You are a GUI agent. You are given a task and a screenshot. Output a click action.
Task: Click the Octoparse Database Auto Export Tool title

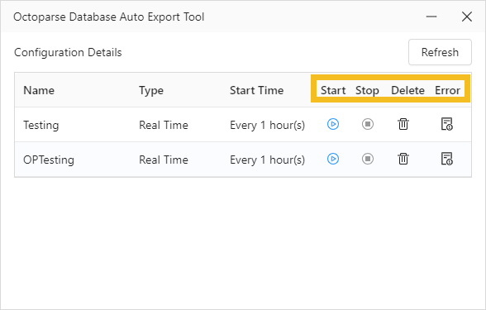109,17
